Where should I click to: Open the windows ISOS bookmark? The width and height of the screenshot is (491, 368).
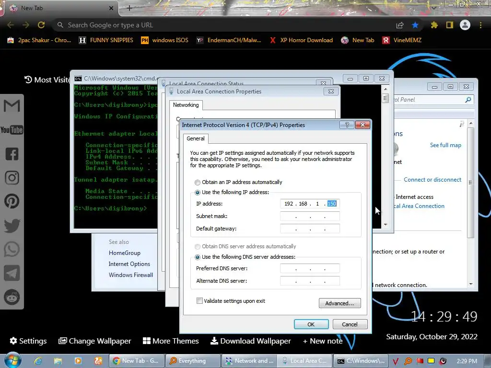click(165, 40)
